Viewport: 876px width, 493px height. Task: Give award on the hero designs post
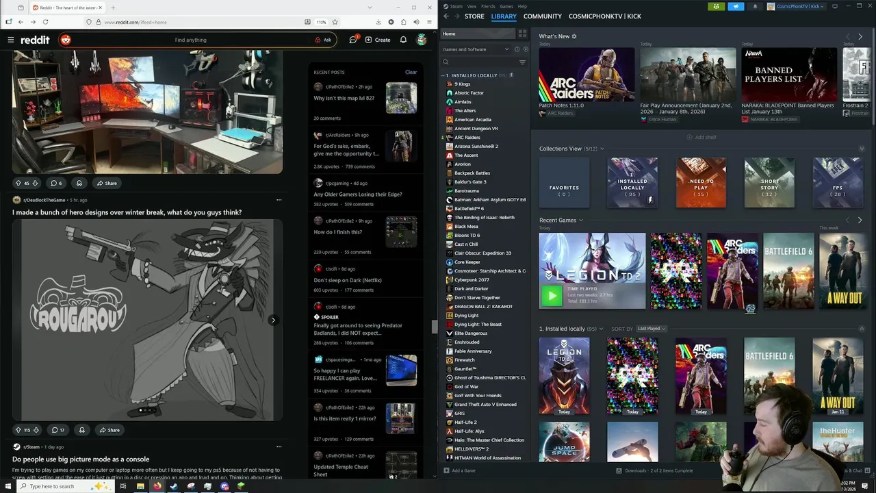point(81,430)
